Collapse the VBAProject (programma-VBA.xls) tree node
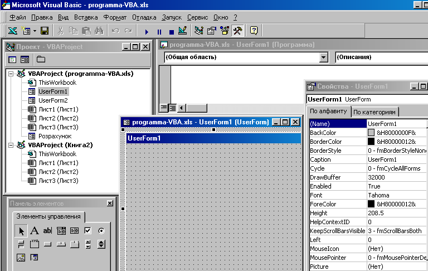 11,74
